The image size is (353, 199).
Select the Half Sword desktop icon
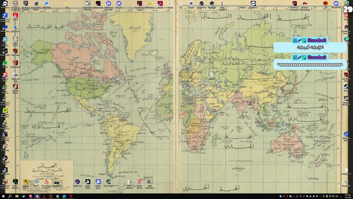[x=15, y=52]
